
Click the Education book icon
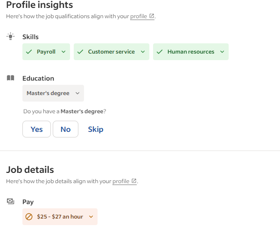click(x=11, y=78)
